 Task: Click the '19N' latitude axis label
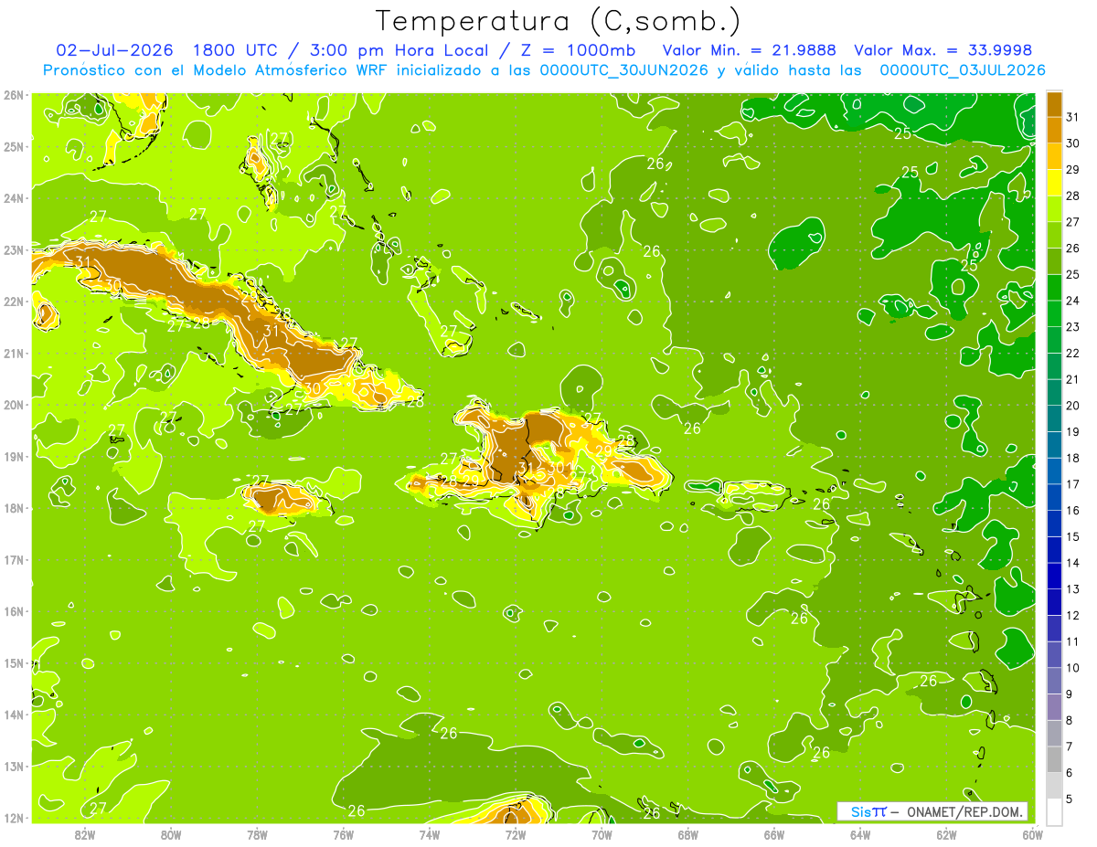pyautogui.click(x=14, y=456)
